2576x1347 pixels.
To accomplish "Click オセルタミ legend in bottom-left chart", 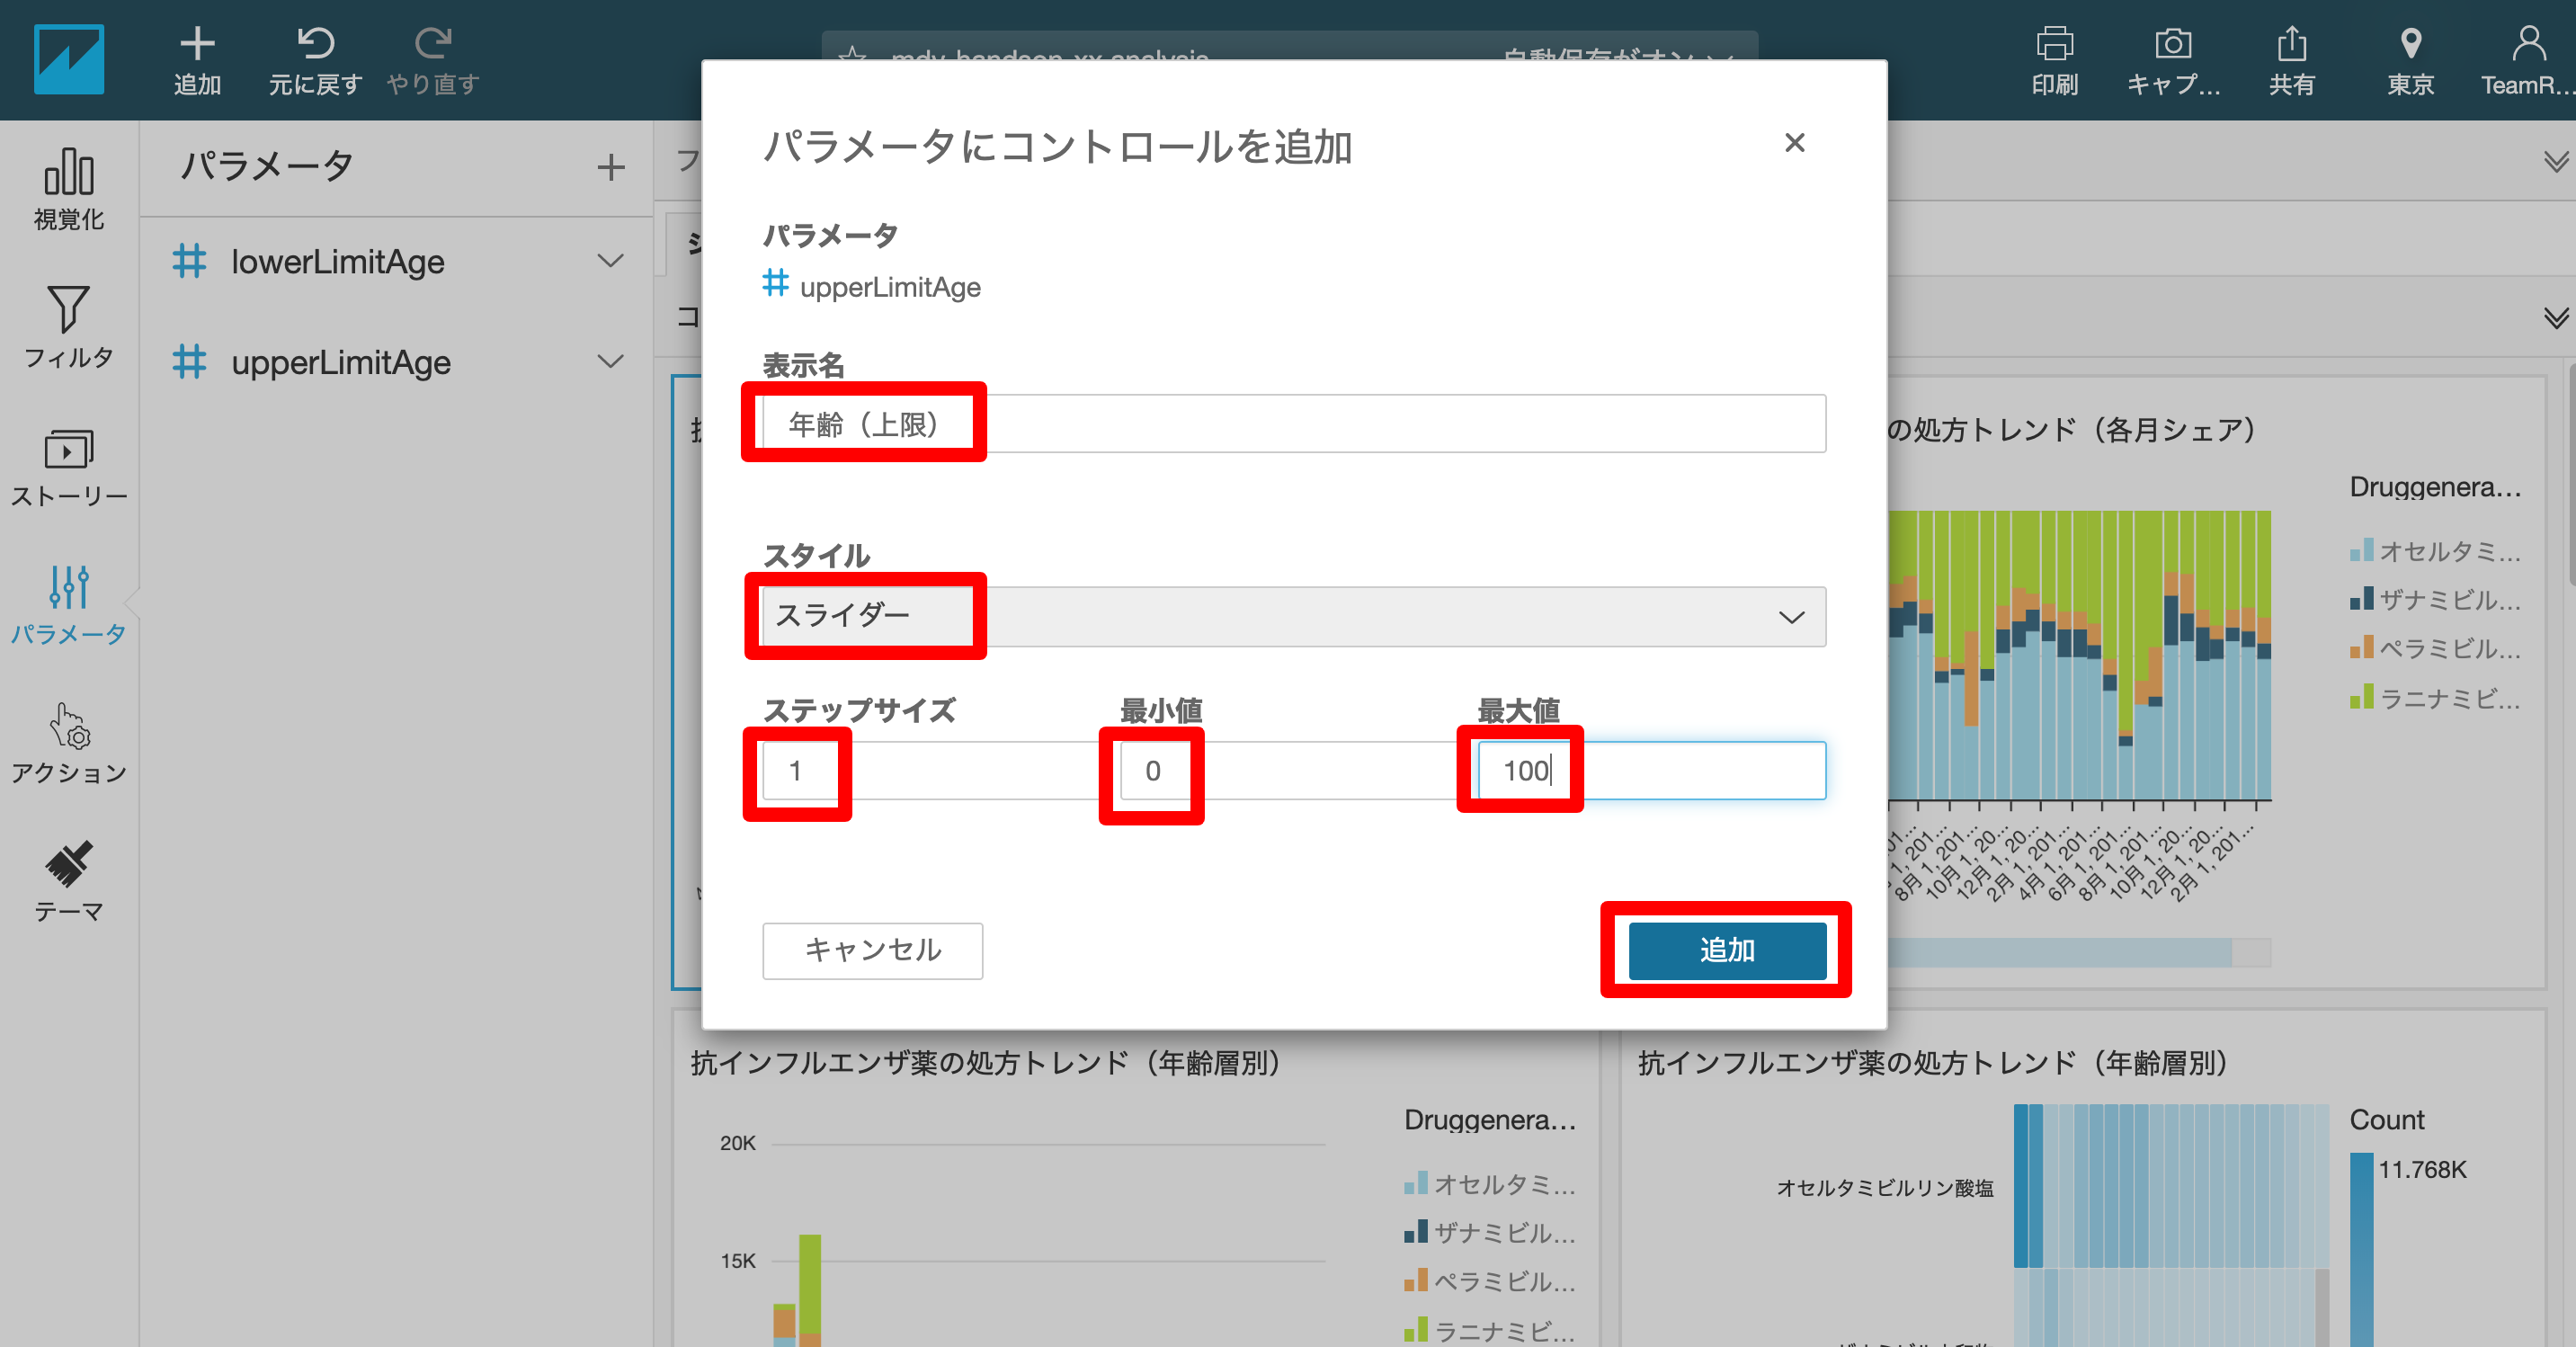I will (1490, 1183).
